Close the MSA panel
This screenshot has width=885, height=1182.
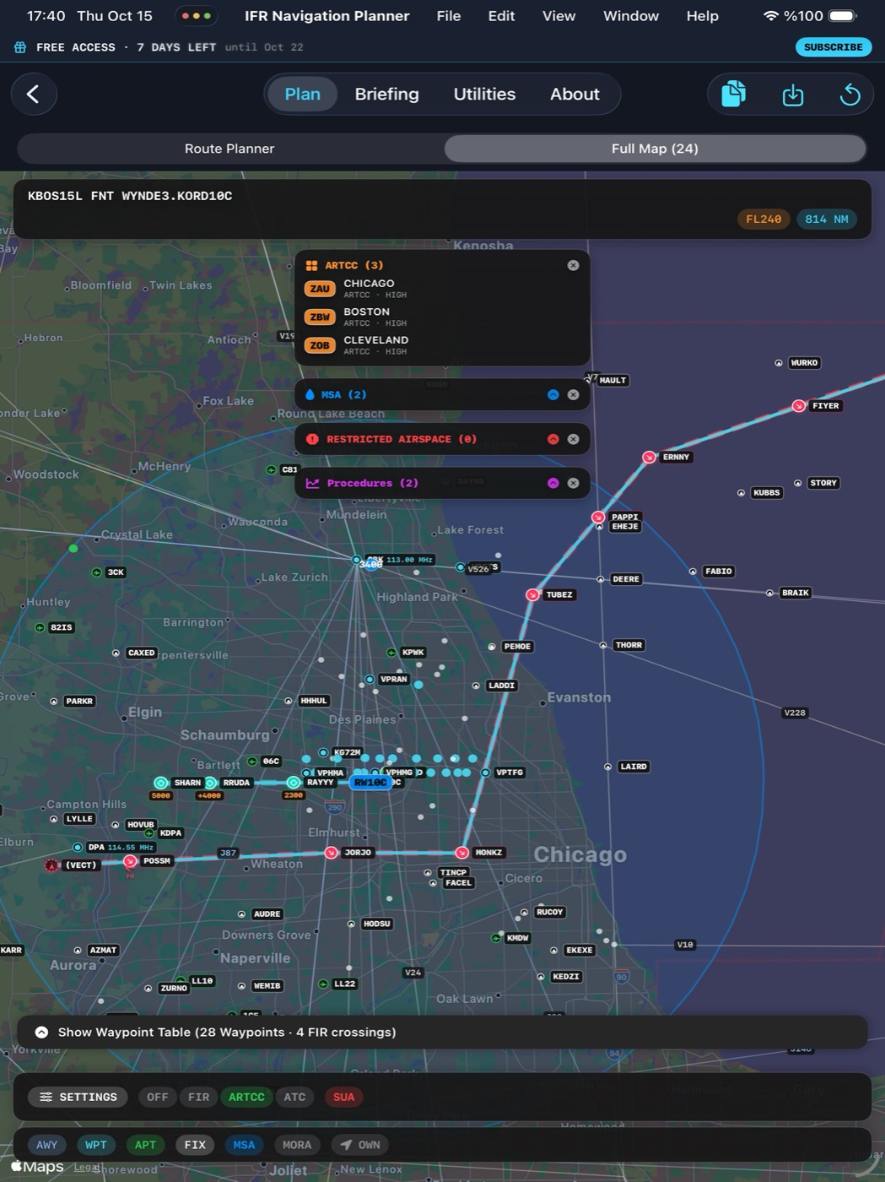[573, 394]
